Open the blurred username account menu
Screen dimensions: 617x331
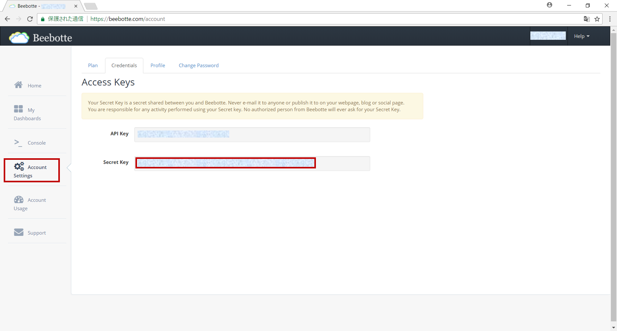[548, 36]
